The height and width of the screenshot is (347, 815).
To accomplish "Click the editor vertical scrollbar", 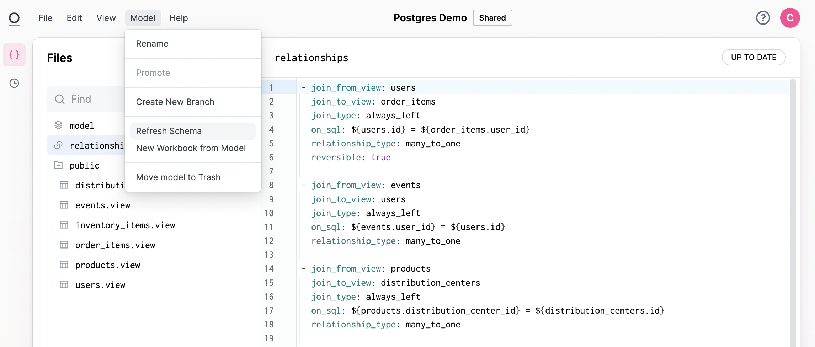I will tap(793, 213).
